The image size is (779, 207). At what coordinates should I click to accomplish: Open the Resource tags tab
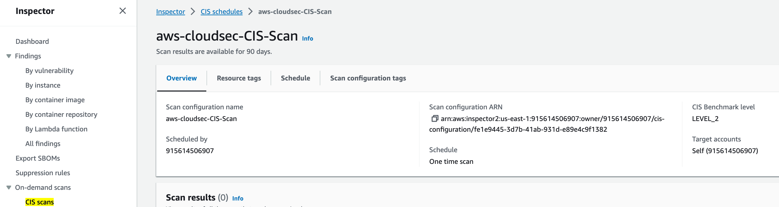point(239,78)
